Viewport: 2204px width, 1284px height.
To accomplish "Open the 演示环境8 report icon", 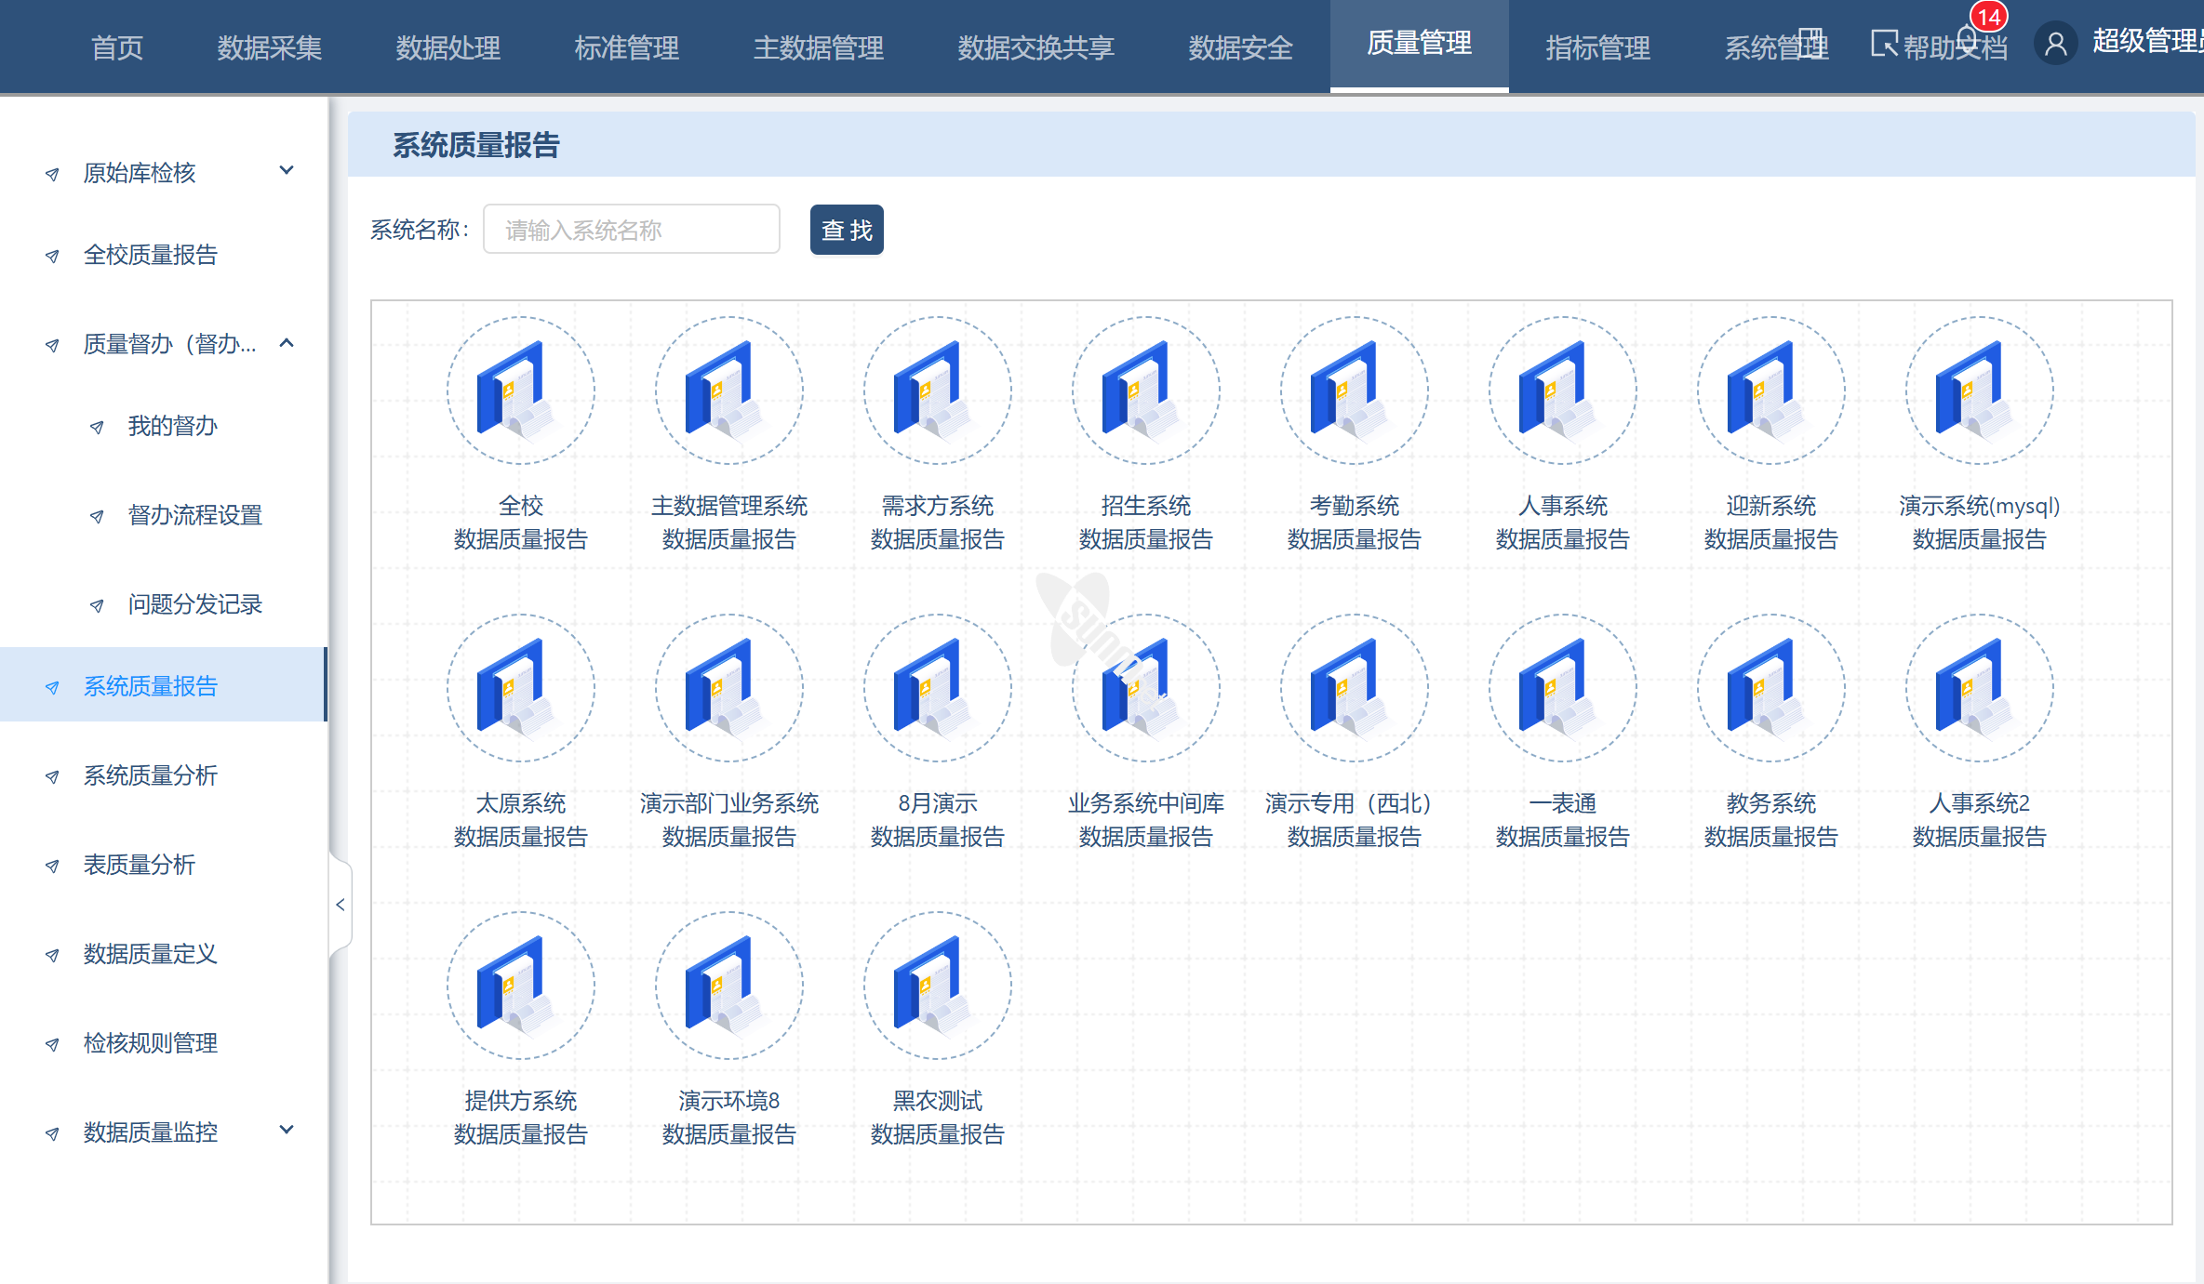I will [x=728, y=986].
